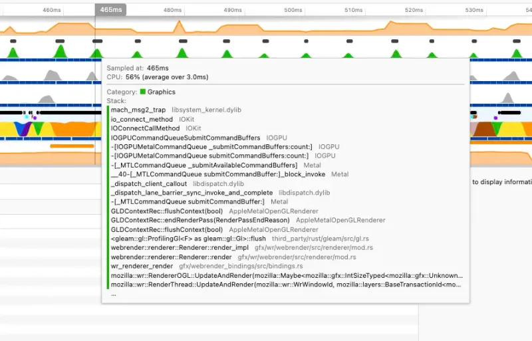Click the green Graphics category swatch
Screen dimensions: 532x341
tap(142, 92)
